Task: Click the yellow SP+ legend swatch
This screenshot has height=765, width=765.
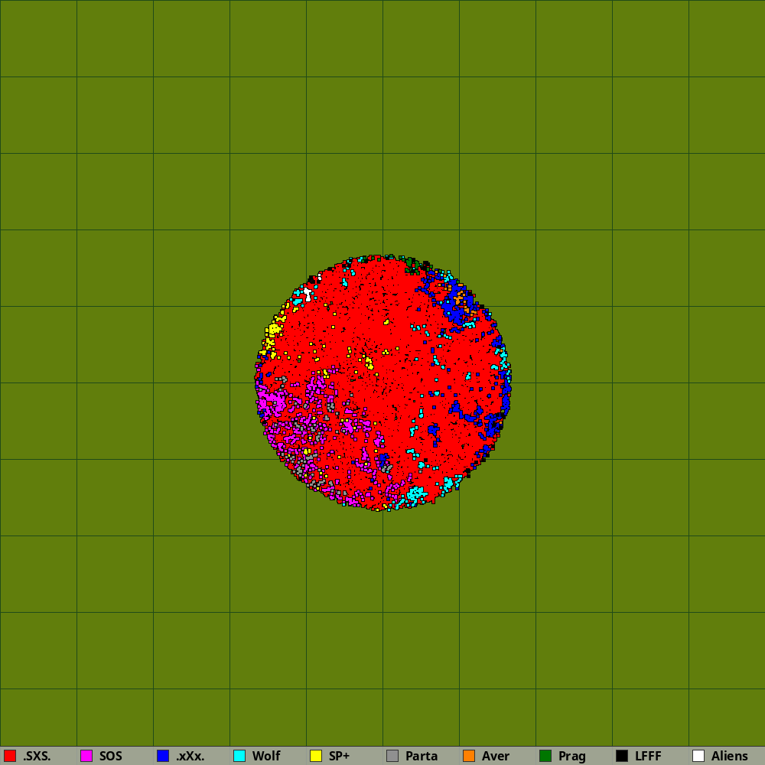Action: [316, 756]
